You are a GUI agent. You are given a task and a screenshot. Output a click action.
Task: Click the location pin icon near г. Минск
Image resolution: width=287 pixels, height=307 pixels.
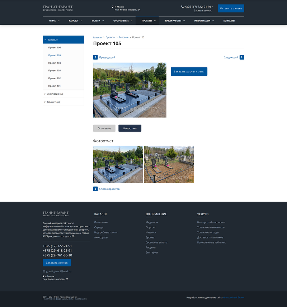(112, 7)
